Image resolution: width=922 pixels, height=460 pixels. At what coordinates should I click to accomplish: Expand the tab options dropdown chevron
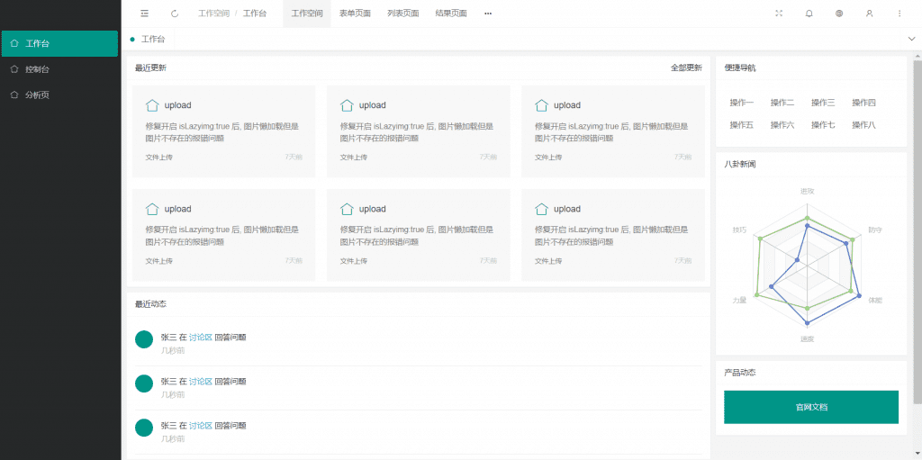click(x=911, y=39)
